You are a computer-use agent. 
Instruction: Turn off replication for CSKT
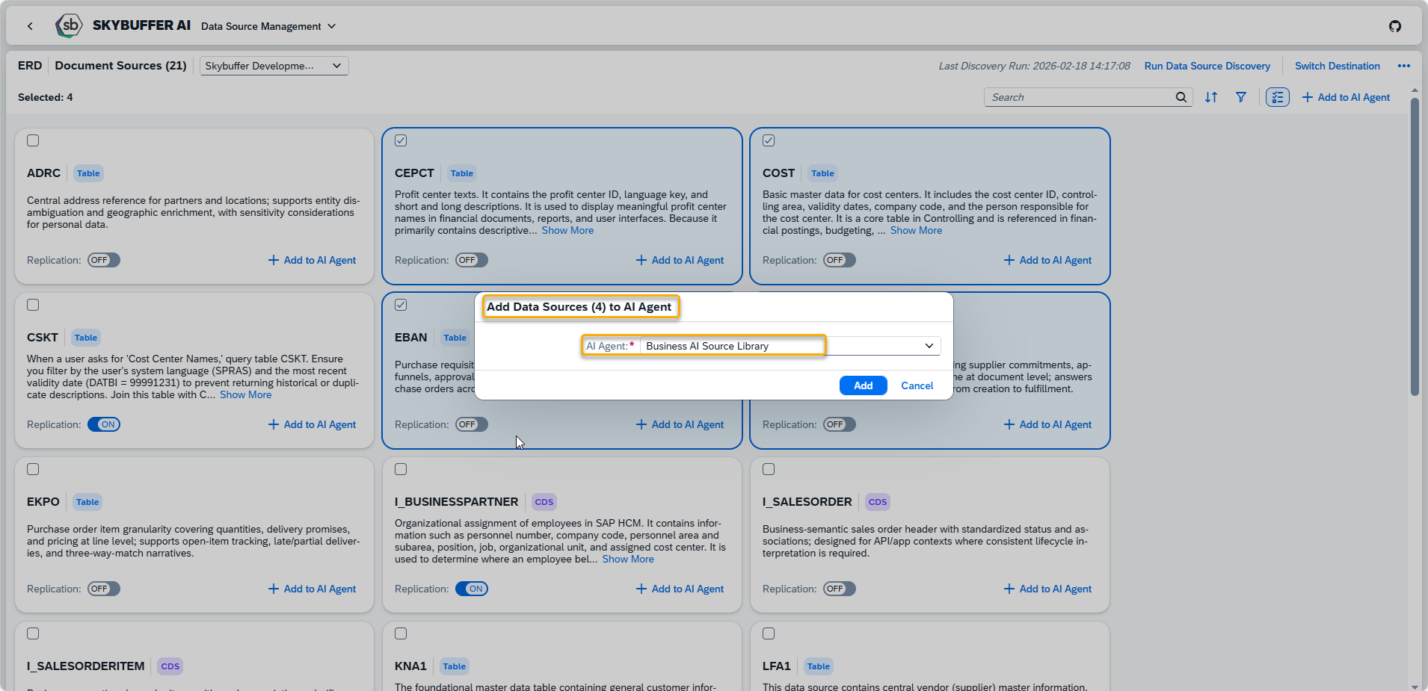[104, 424]
